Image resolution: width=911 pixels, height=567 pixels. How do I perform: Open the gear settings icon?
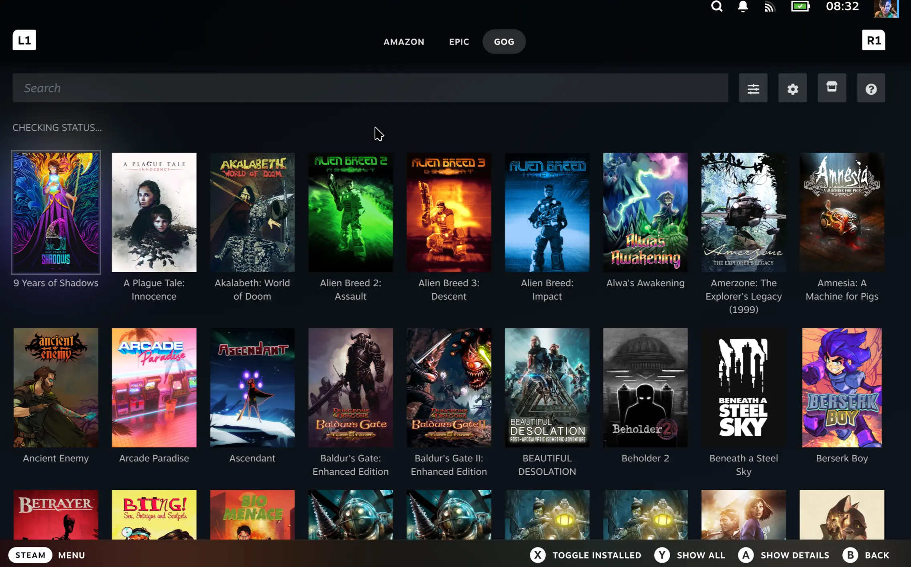click(x=792, y=88)
